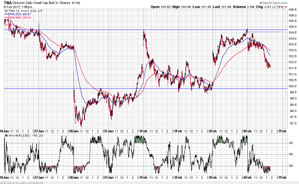Click the 1Feb date below the Wm%R panel
Viewport: 299px width, 184px height.
tap(143, 178)
